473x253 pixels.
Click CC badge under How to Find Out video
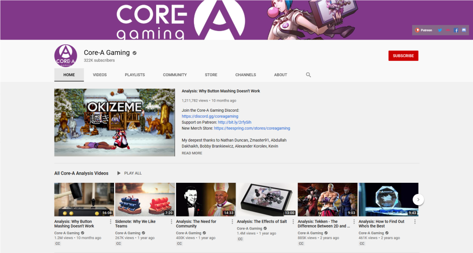[x=362, y=244]
